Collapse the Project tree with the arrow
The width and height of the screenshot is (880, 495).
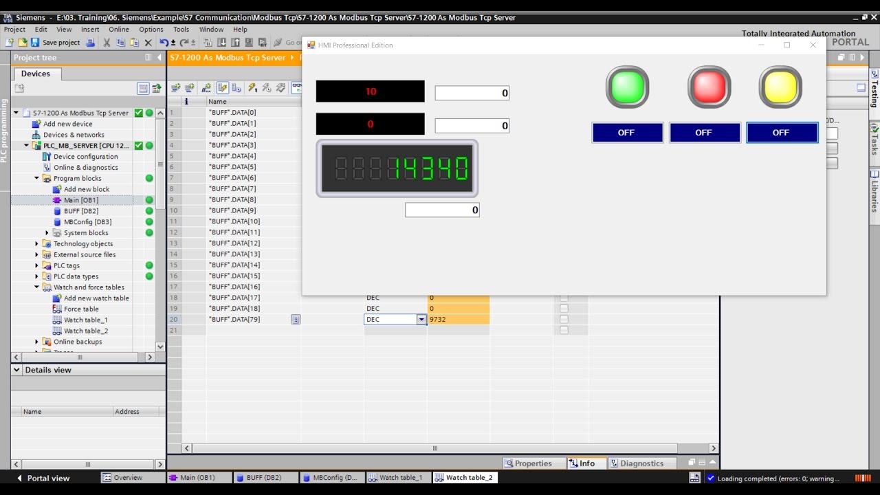(159, 58)
